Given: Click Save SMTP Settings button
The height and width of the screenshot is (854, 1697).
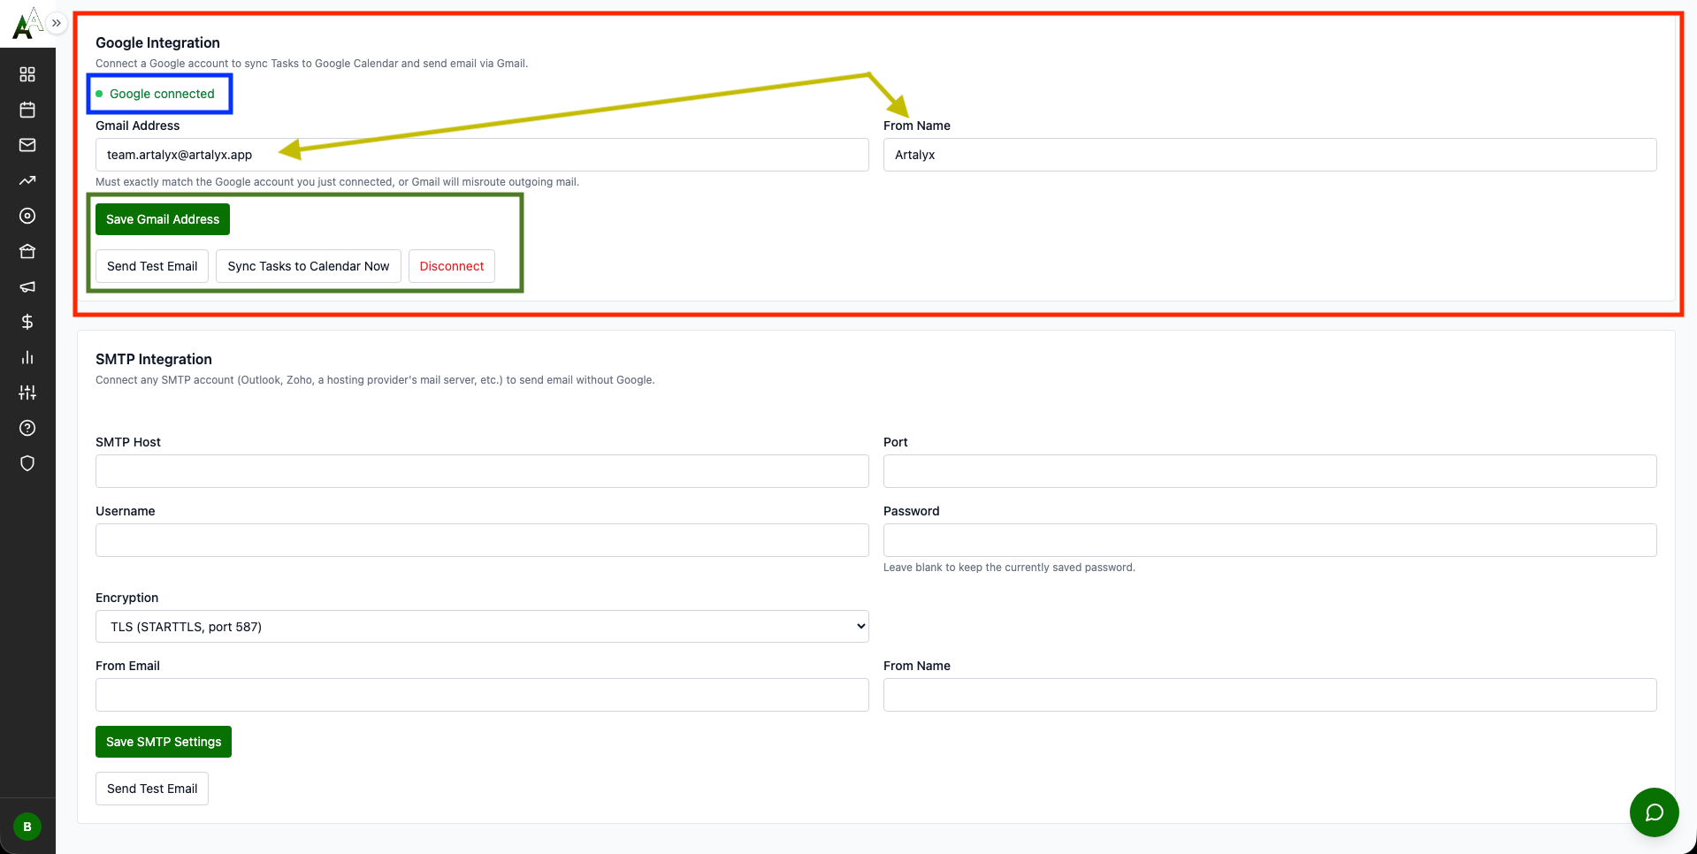Looking at the screenshot, I should pyautogui.click(x=164, y=742).
